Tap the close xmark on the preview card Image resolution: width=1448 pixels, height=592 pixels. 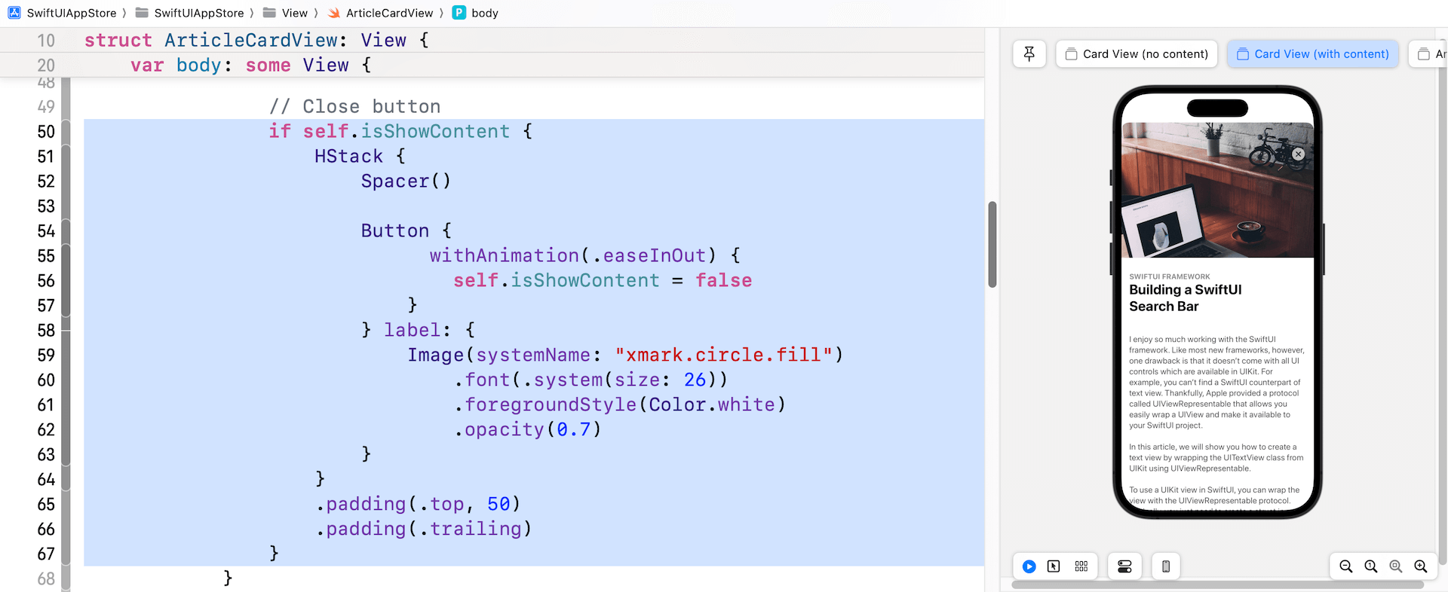[x=1298, y=154]
